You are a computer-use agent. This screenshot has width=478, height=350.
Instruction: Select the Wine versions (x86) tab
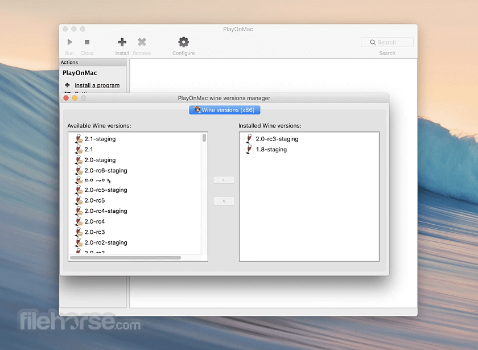click(225, 110)
